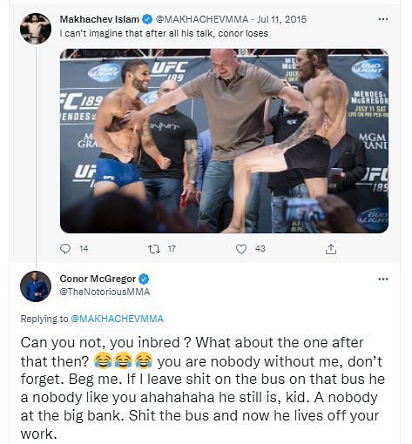The width and height of the screenshot is (412, 444).
Task: Open more options on McGregor's reply
Action: pos(383,279)
